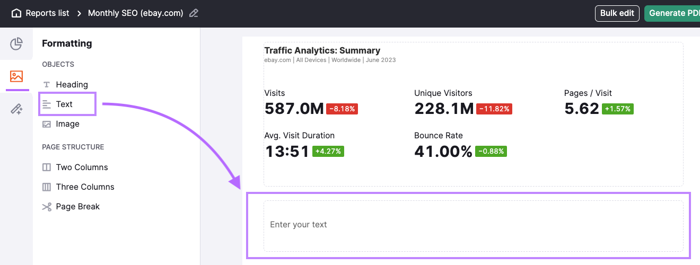Select the Traffic Analytics: Summary widget title
The height and width of the screenshot is (265, 700).
pyautogui.click(x=322, y=51)
